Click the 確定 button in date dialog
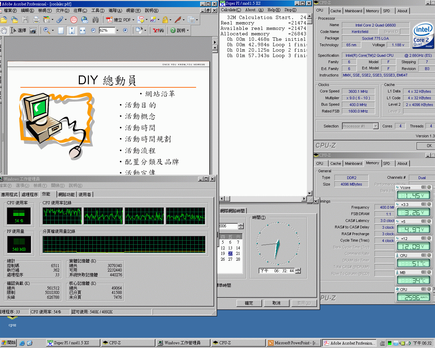Image resolution: width=435 pixels, height=348 pixels. pyautogui.click(x=249, y=303)
